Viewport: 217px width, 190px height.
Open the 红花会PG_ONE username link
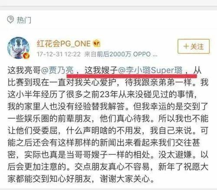pyautogui.click(x=64, y=43)
